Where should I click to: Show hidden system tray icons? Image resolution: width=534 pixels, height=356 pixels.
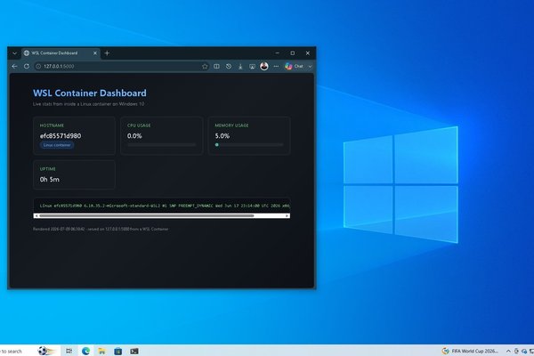click(508, 352)
